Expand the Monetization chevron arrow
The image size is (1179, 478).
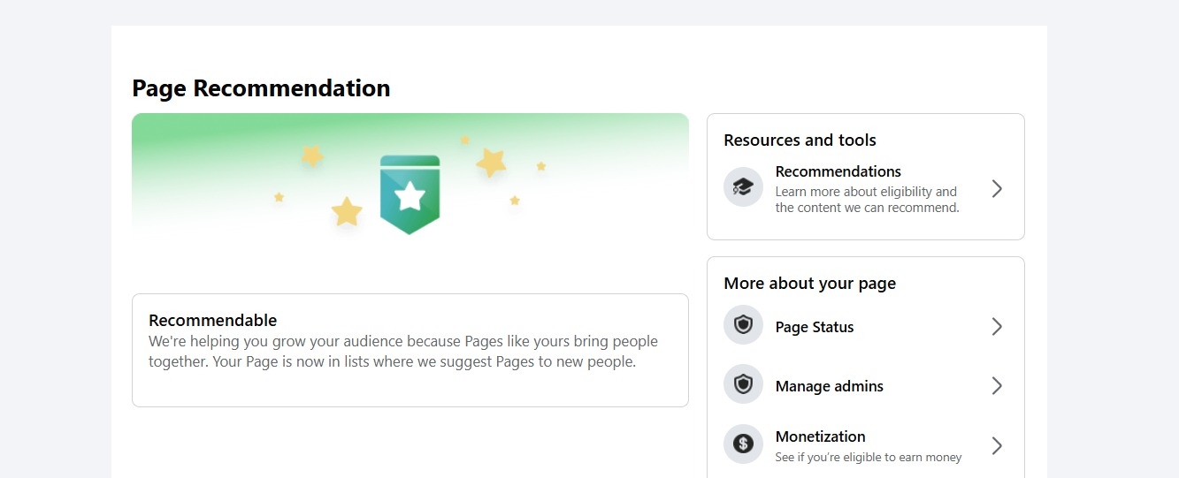[997, 444]
